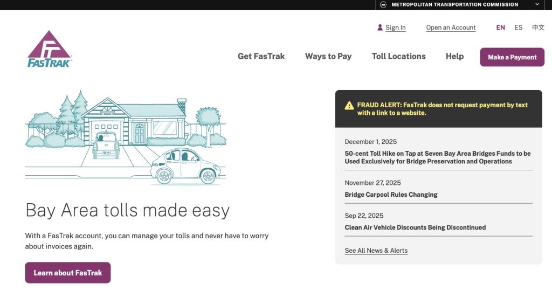
Task: Switch language to ES
Action: [518, 27]
